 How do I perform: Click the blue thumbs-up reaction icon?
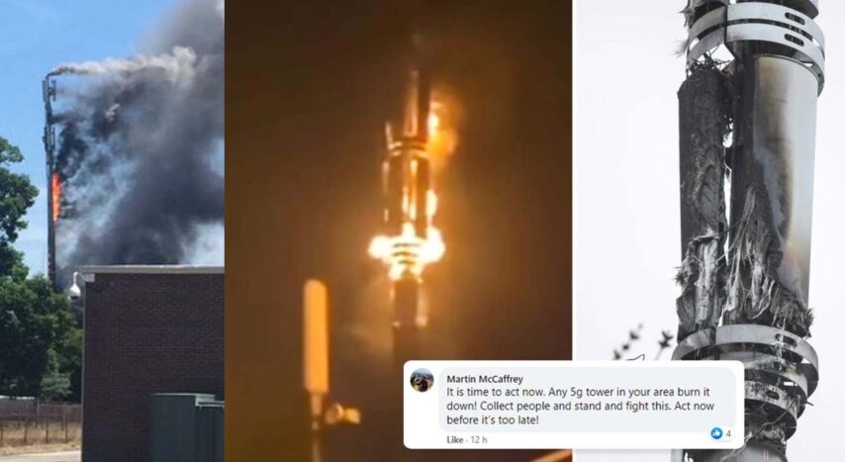(x=716, y=433)
